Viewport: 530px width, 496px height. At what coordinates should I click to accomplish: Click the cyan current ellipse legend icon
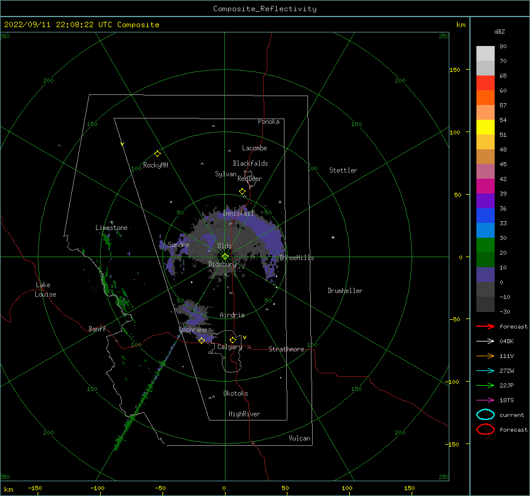pyautogui.click(x=485, y=415)
